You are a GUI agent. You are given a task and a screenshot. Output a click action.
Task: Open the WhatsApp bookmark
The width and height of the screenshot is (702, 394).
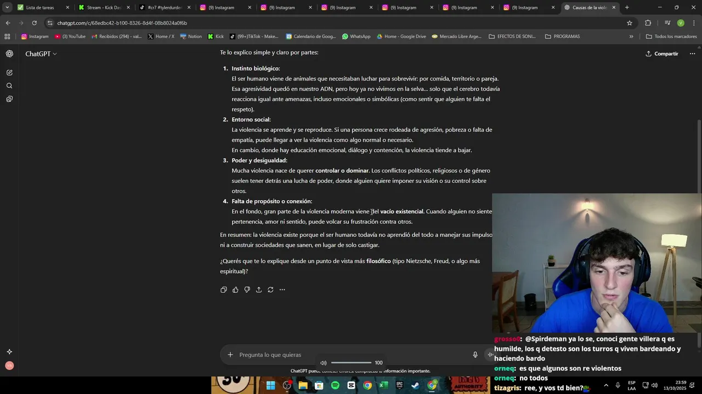point(356,37)
